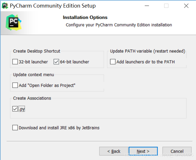Screen dimensions: 196x160
Task: Go back with the Back button
Action: [x=114, y=151]
